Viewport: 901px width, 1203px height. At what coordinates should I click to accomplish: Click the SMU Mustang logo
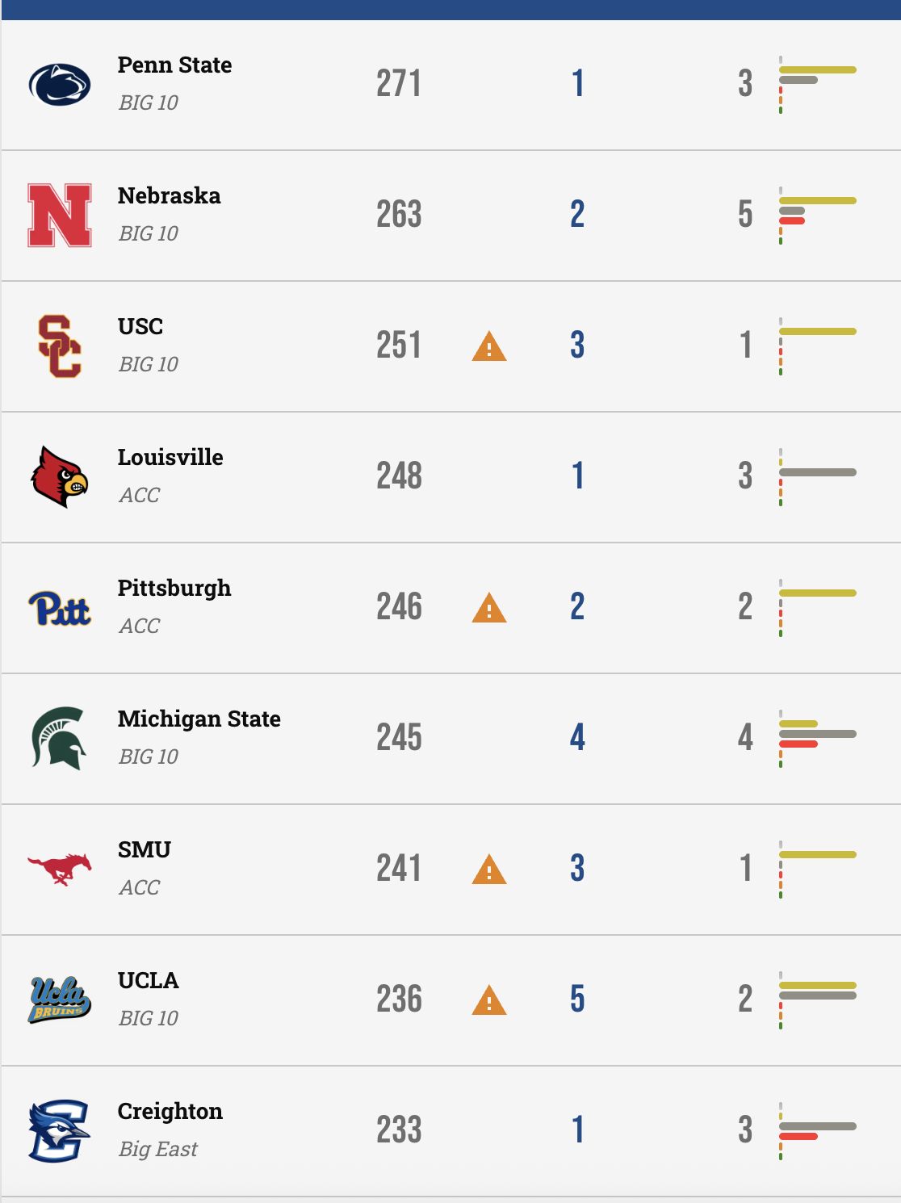coord(57,868)
